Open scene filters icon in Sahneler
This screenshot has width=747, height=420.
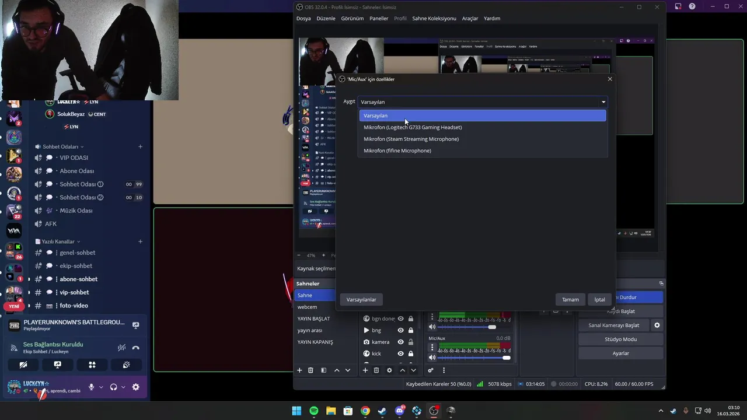click(x=323, y=370)
